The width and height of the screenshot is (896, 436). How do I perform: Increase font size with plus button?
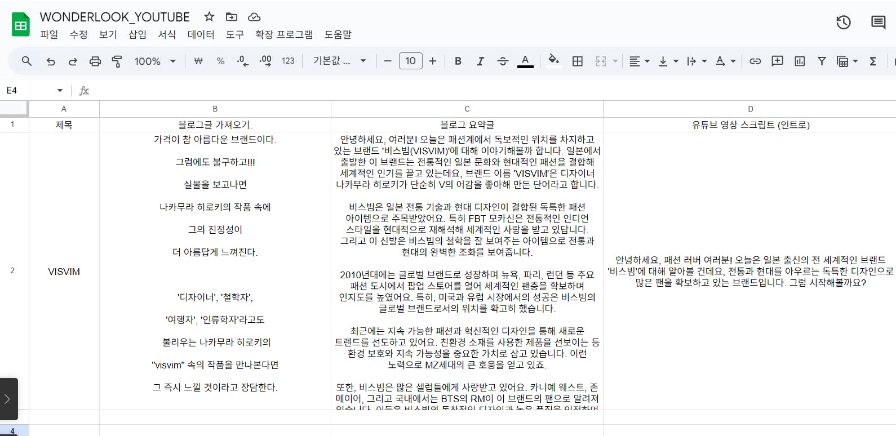(433, 61)
